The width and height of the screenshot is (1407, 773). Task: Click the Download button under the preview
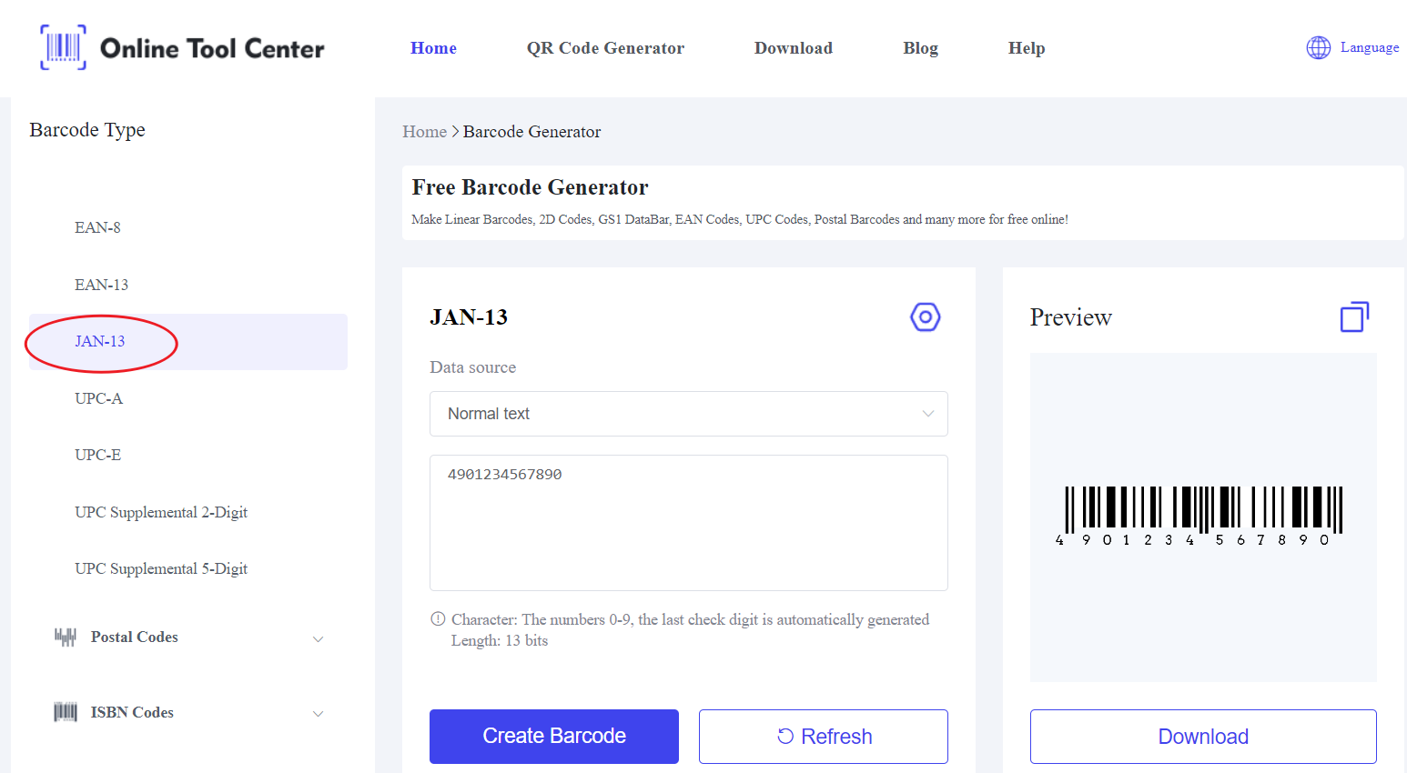tap(1203, 737)
